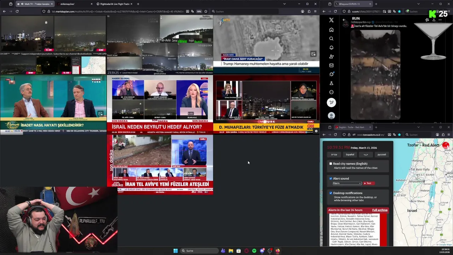This screenshot has height=255, width=453.
Task: Click back arrow in Multi TV browser
Action: [x=4, y=11]
